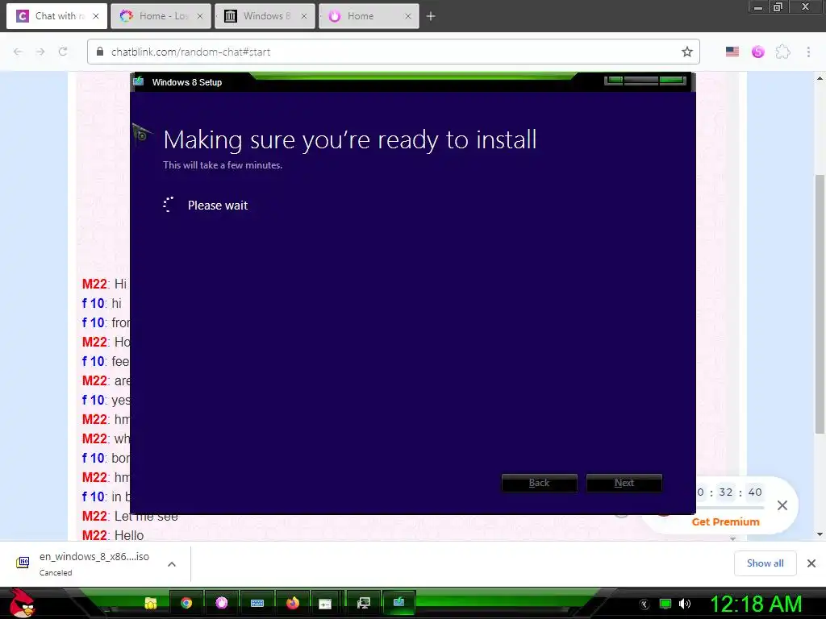The image size is (826, 619).
Task: Switch to the Windows 8 tab
Action: click(x=265, y=16)
